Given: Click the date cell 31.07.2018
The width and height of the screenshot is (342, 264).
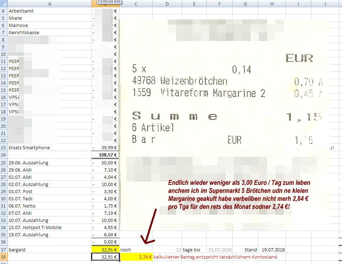Looking at the screenshot, I should 220,249.
